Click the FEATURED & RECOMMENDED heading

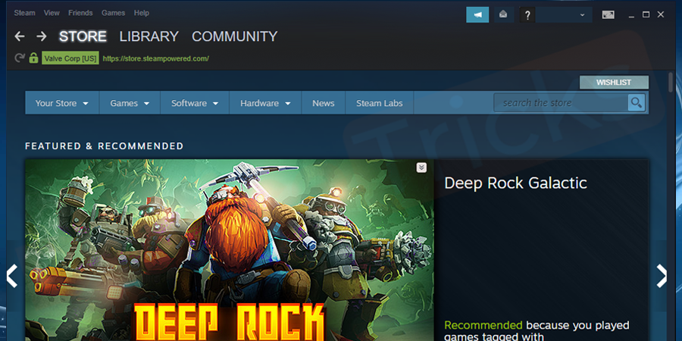coord(104,146)
